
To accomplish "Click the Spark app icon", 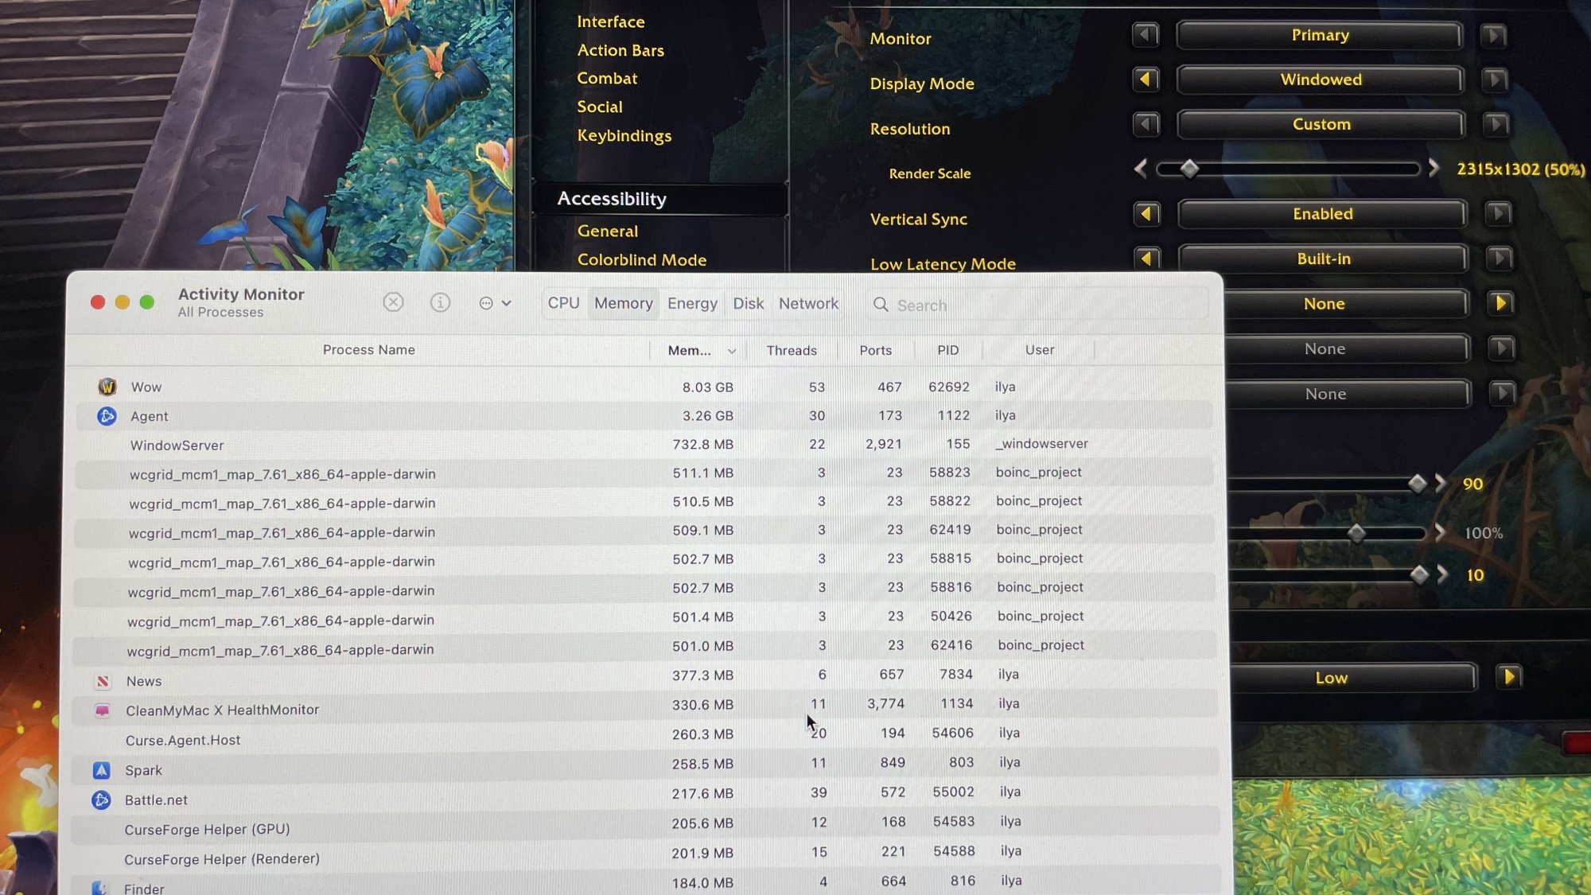I will (102, 770).
